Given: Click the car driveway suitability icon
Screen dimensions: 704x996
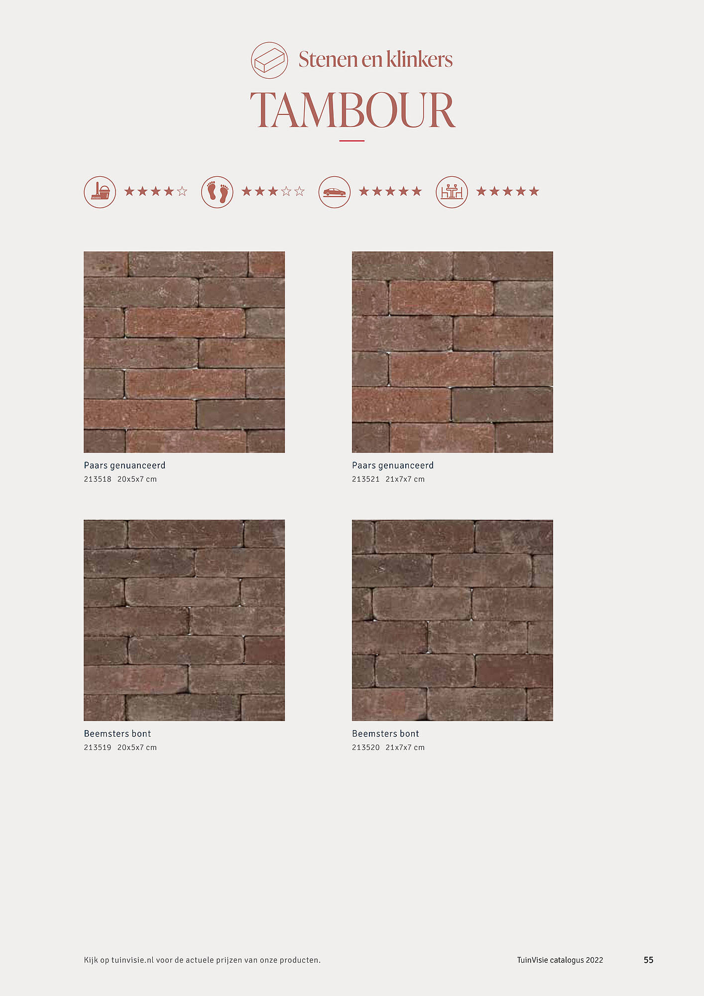Looking at the screenshot, I should click(x=335, y=192).
